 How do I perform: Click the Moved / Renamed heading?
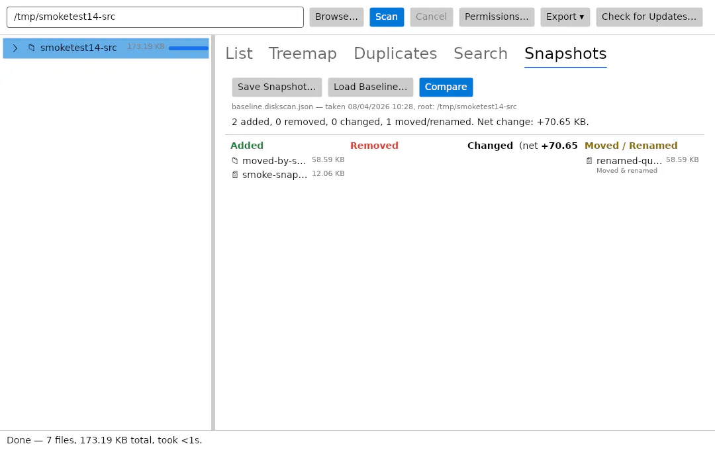pyautogui.click(x=631, y=146)
